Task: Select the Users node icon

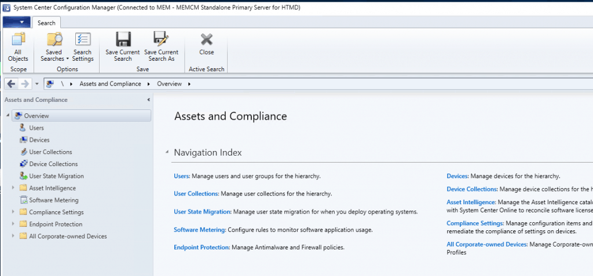Action: coord(23,128)
